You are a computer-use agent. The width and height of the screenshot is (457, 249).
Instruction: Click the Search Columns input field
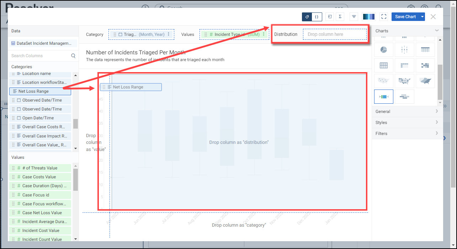pos(40,56)
